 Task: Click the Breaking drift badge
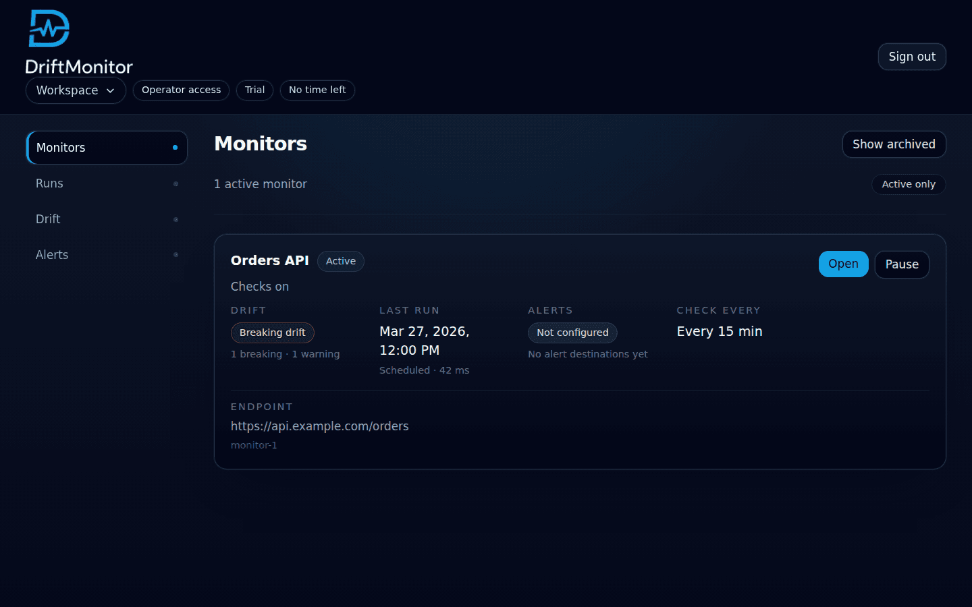[x=272, y=333]
